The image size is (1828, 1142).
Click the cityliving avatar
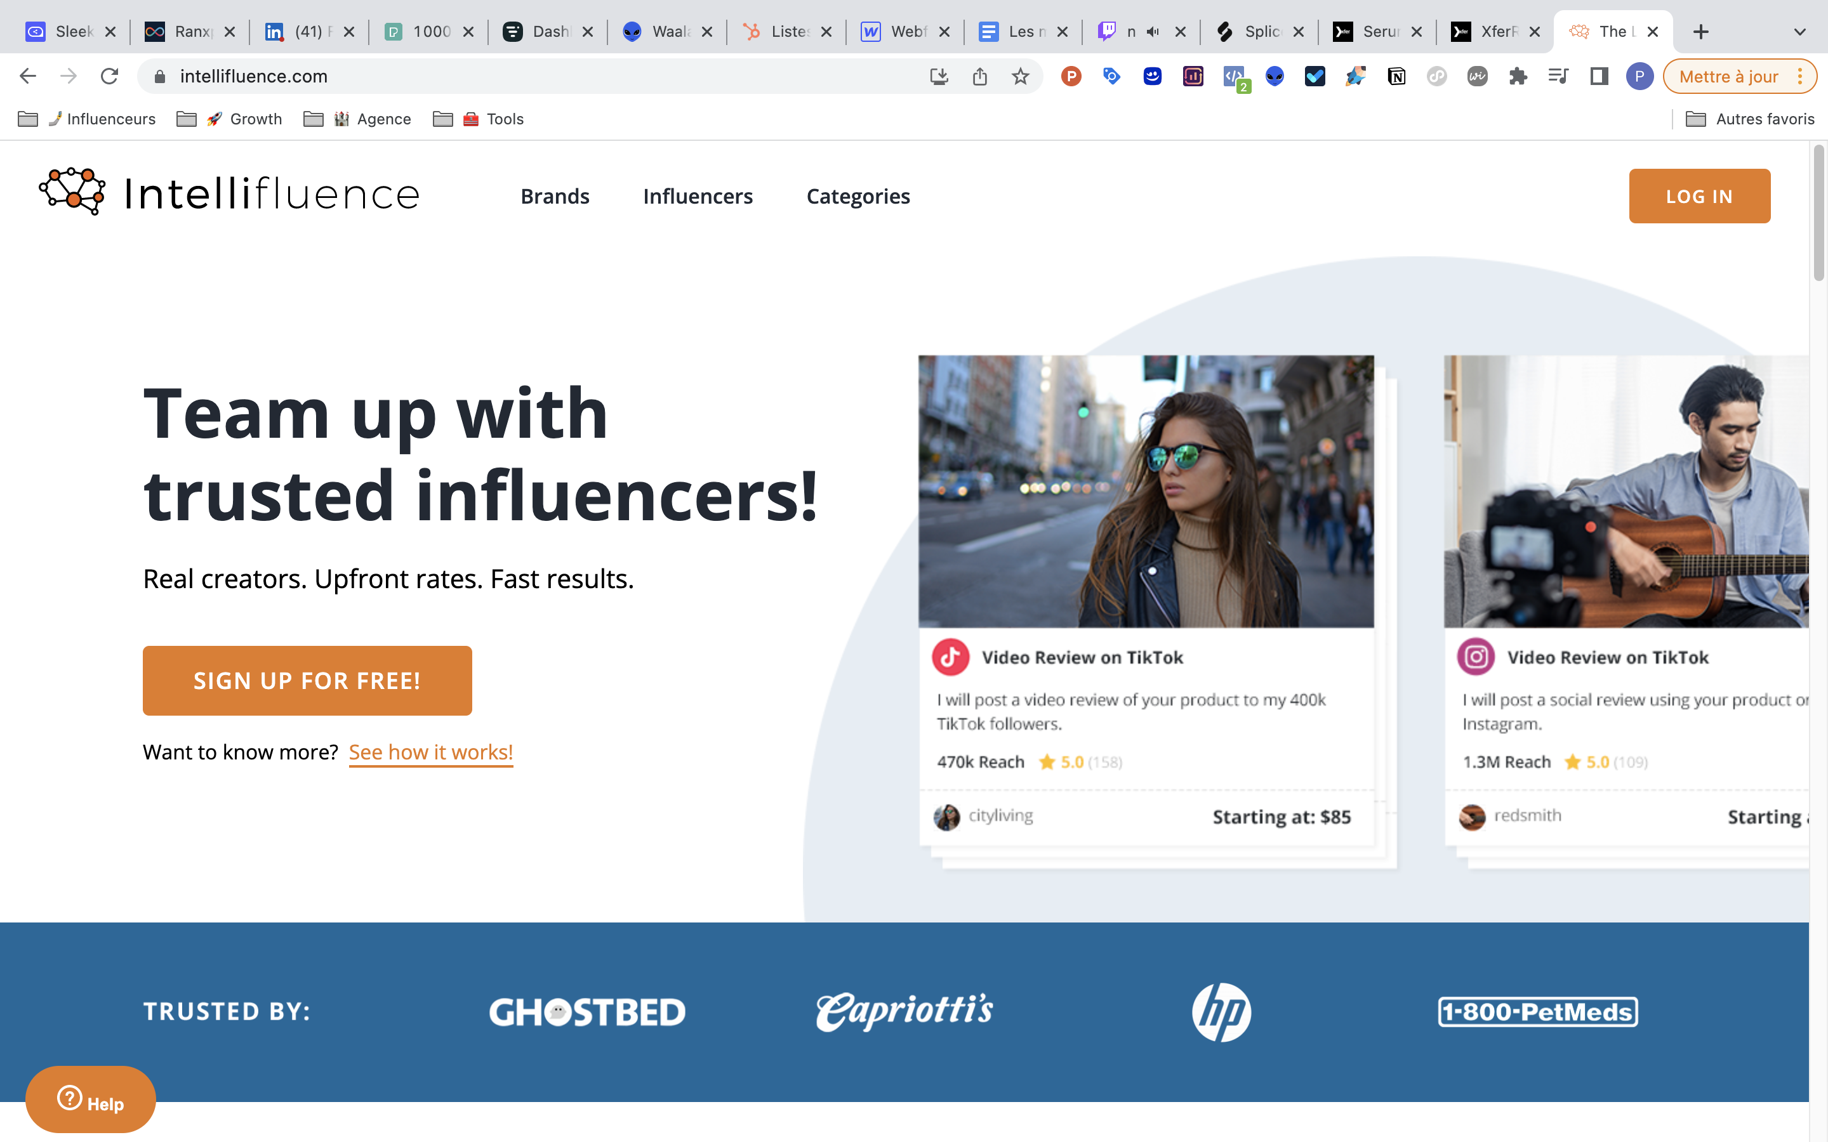click(x=946, y=817)
